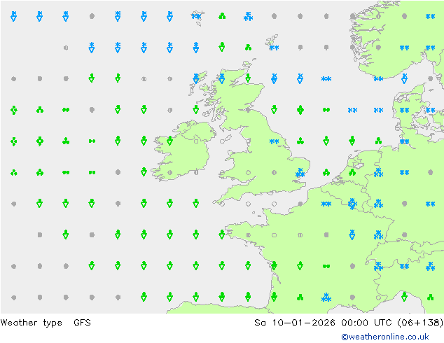Click the green shower symbol at Brittany's western tip
The height and width of the screenshot is (343, 444).
[222, 234]
